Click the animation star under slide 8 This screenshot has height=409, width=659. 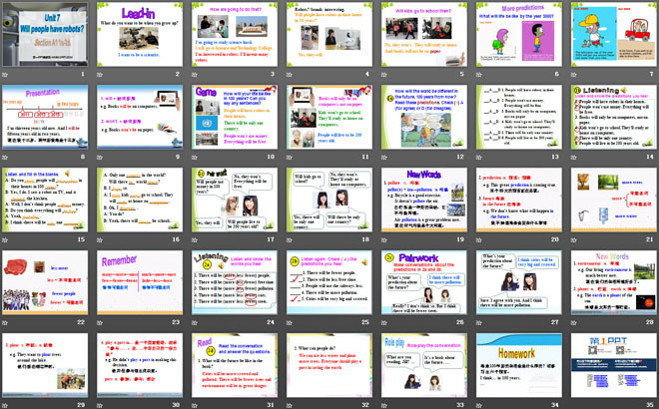5,158
